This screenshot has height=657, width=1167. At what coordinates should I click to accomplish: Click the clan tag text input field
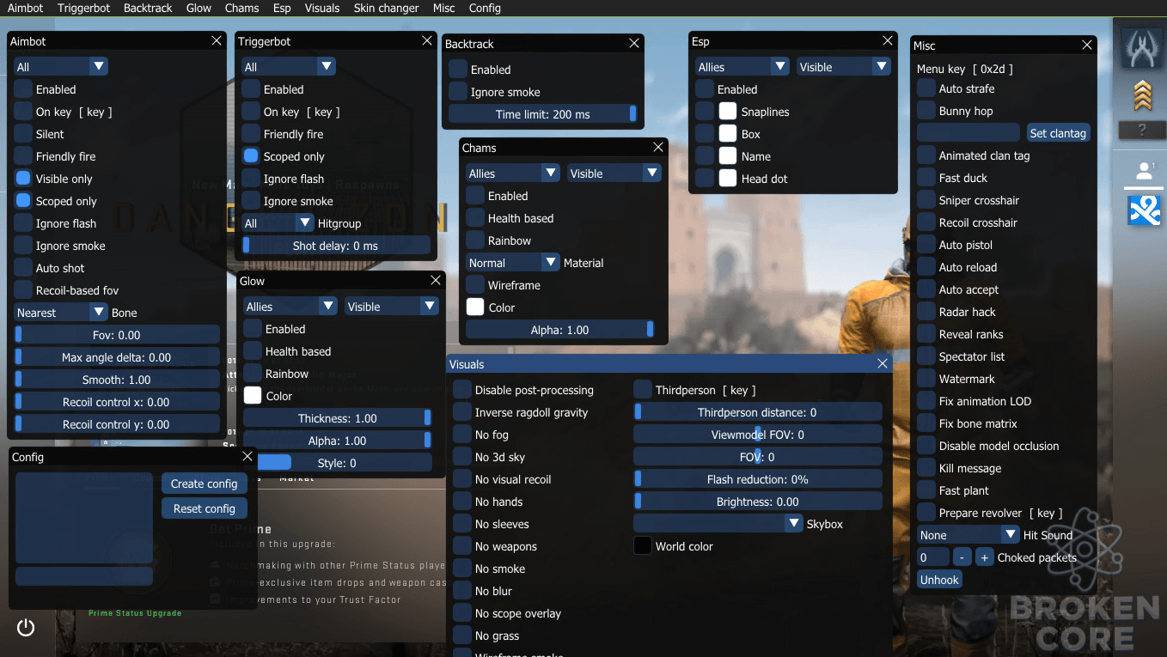(968, 133)
